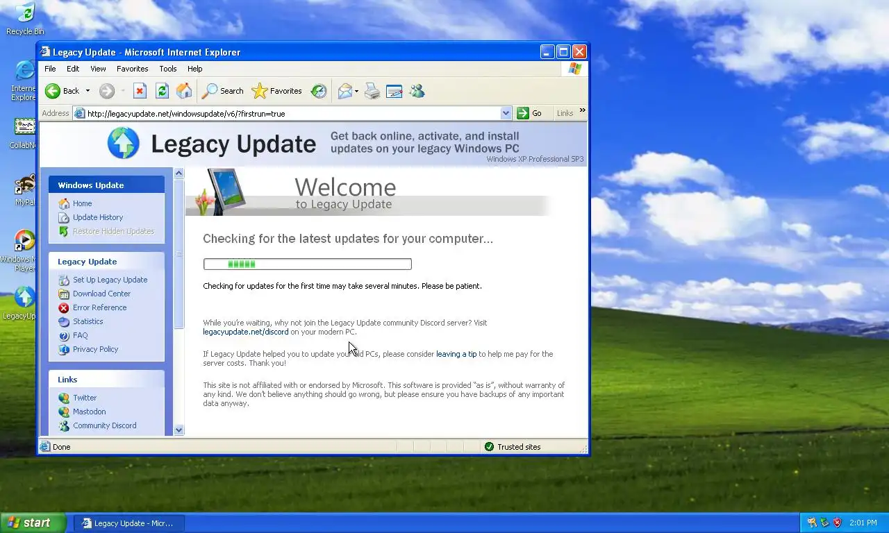Open the Edit menu

73,69
